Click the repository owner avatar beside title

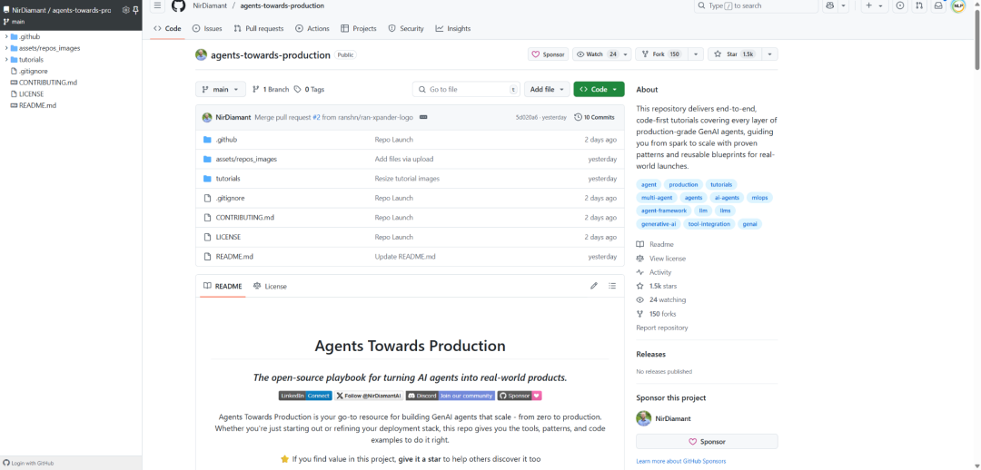coord(201,54)
